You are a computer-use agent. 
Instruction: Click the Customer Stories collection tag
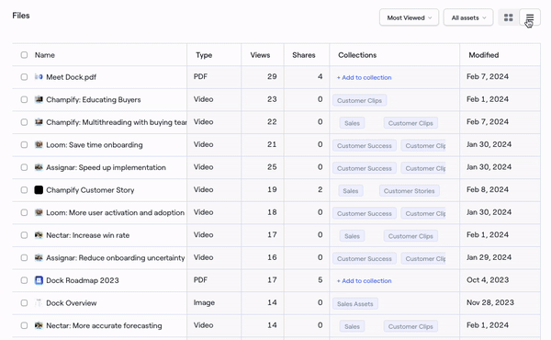[409, 191]
